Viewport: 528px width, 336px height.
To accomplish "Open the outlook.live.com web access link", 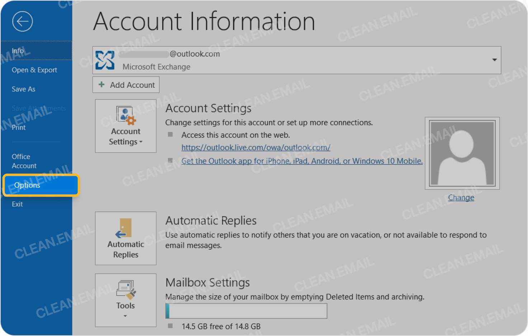I will coord(255,147).
